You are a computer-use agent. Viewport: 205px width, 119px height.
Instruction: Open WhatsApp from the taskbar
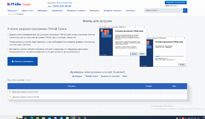[67, 118]
